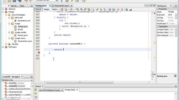Switch to the Services tab
The width and height of the screenshot is (179, 100).
click(15, 6)
